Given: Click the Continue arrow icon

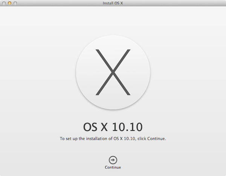Looking at the screenshot, I should (x=113, y=160).
